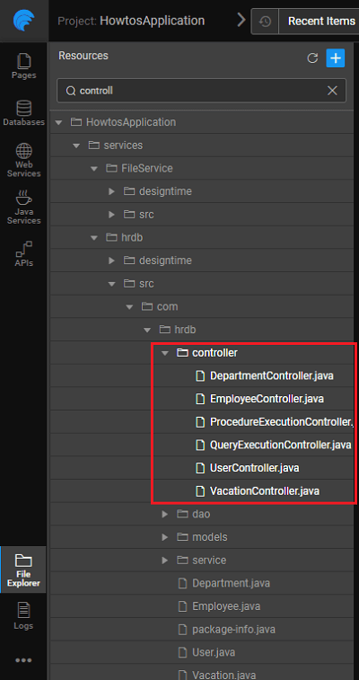Click the three-dot more options icon
The width and height of the screenshot is (359, 680).
tap(23, 660)
